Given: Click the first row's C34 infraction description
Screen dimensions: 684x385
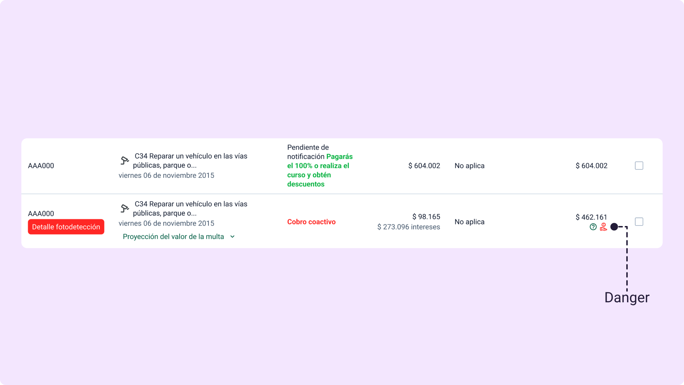Looking at the screenshot, I should point(190,160).
